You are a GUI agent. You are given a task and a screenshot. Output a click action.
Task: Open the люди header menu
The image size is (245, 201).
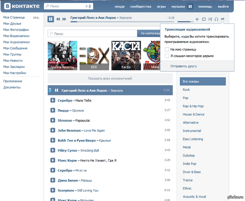120,7
